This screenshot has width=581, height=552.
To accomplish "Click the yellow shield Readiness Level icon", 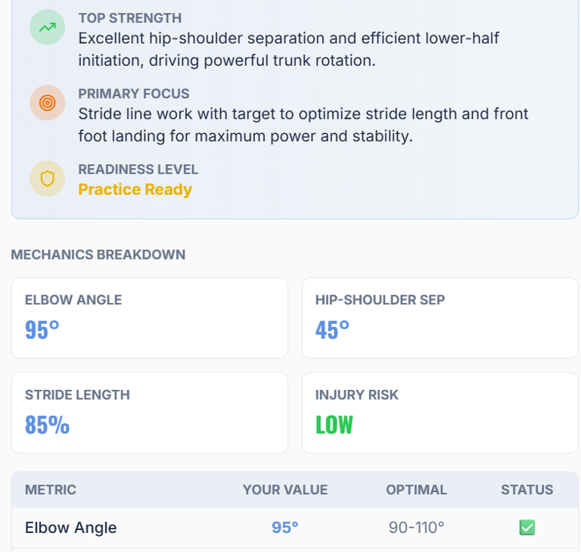I will 48,179.
